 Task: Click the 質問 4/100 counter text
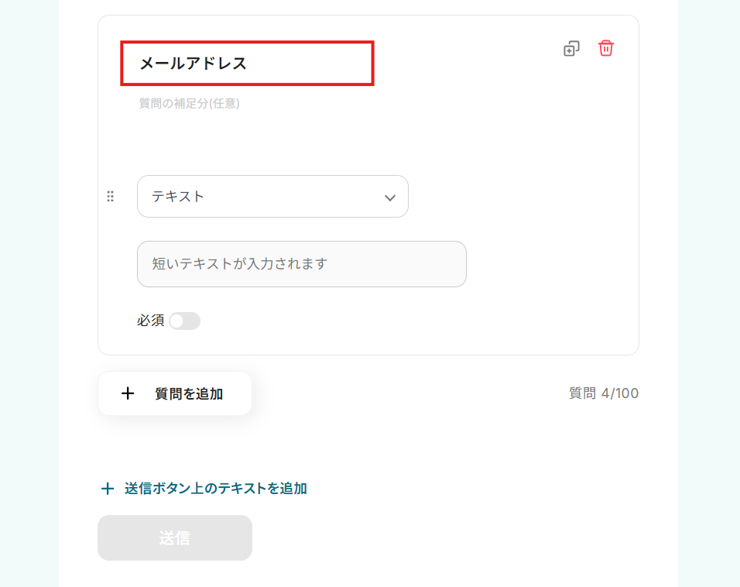click(604, 393)
